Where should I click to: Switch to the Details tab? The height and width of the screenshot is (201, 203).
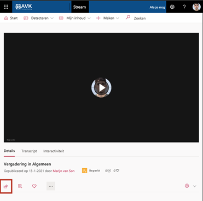(9, 151)
